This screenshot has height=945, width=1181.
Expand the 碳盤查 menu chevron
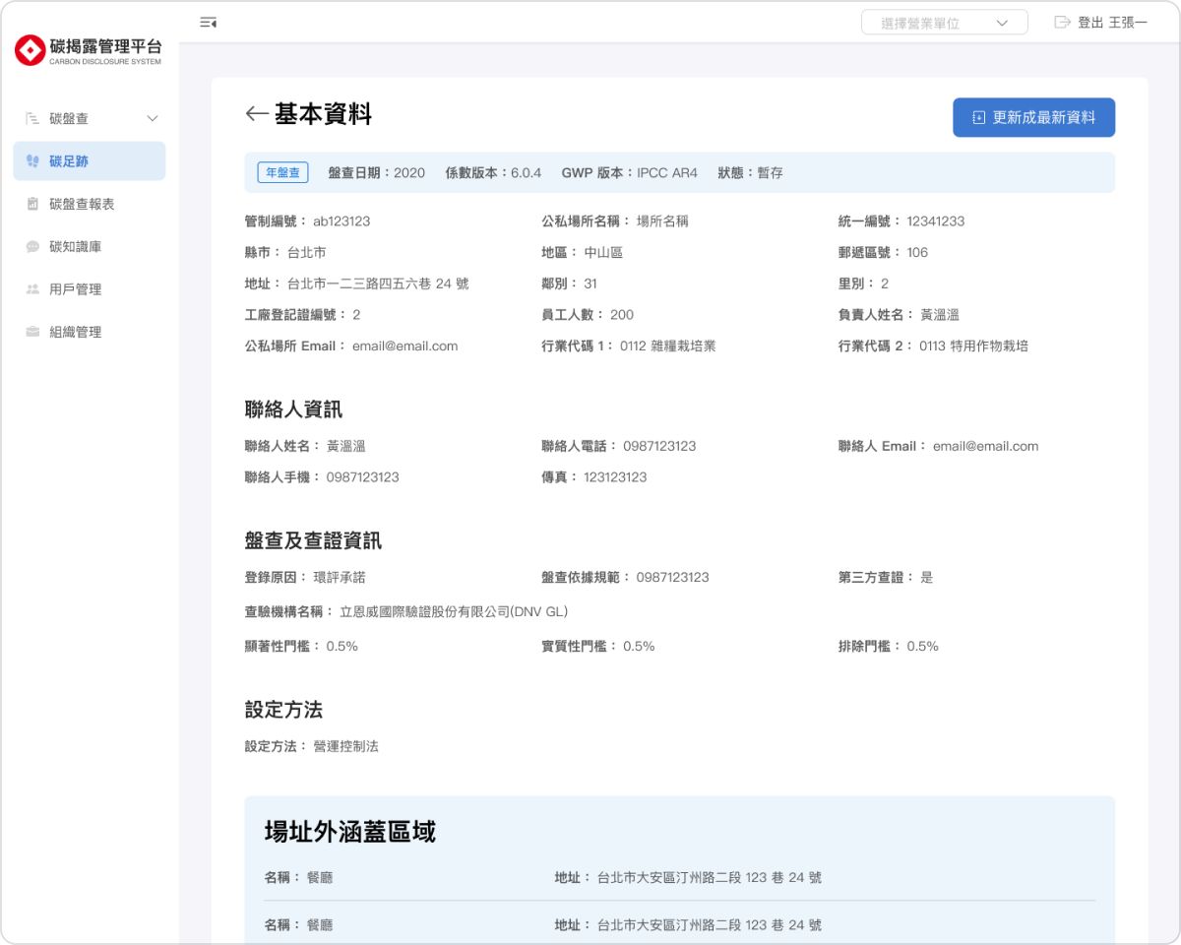(153, 118)
